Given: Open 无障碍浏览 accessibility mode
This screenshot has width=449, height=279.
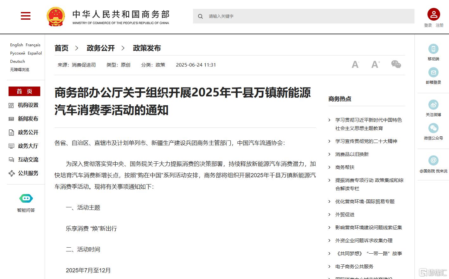Looking at the screenshot, I should coord(20,70).
